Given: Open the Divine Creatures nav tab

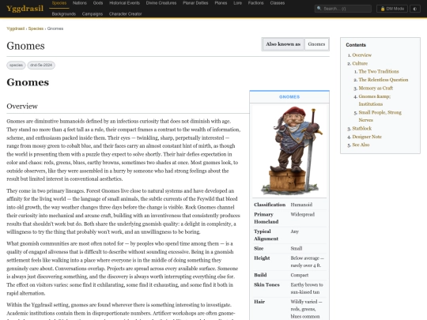Looking at the screenshot, I should (161, 3).
